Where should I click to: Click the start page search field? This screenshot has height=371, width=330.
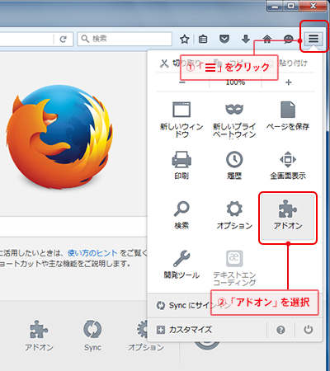point(73,227)
